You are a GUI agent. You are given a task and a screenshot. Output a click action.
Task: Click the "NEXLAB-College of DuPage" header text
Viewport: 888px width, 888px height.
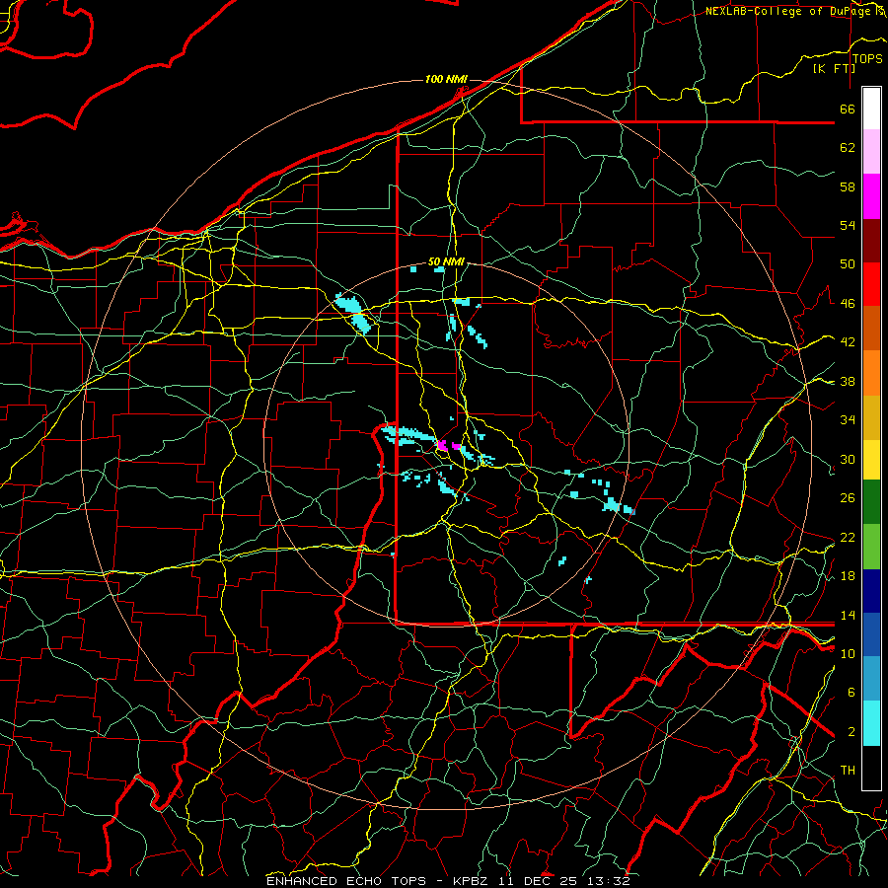[789, 11]
